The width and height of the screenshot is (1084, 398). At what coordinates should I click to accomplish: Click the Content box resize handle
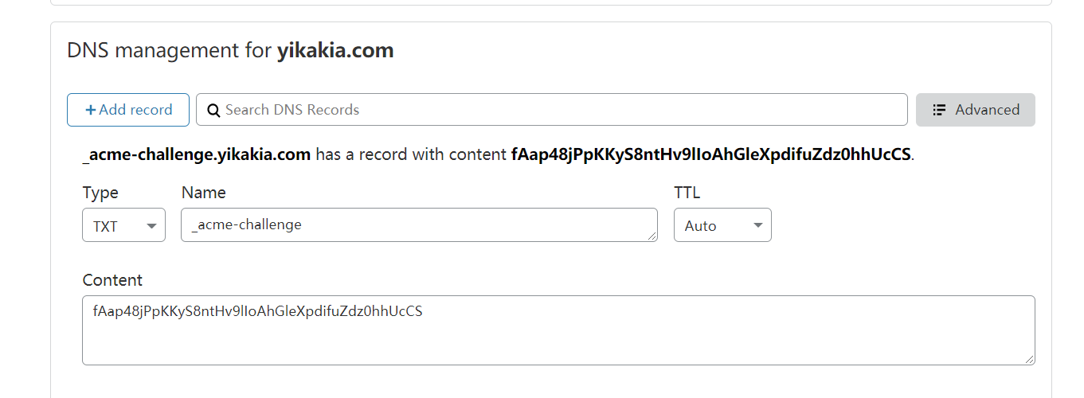point(1031,361)
